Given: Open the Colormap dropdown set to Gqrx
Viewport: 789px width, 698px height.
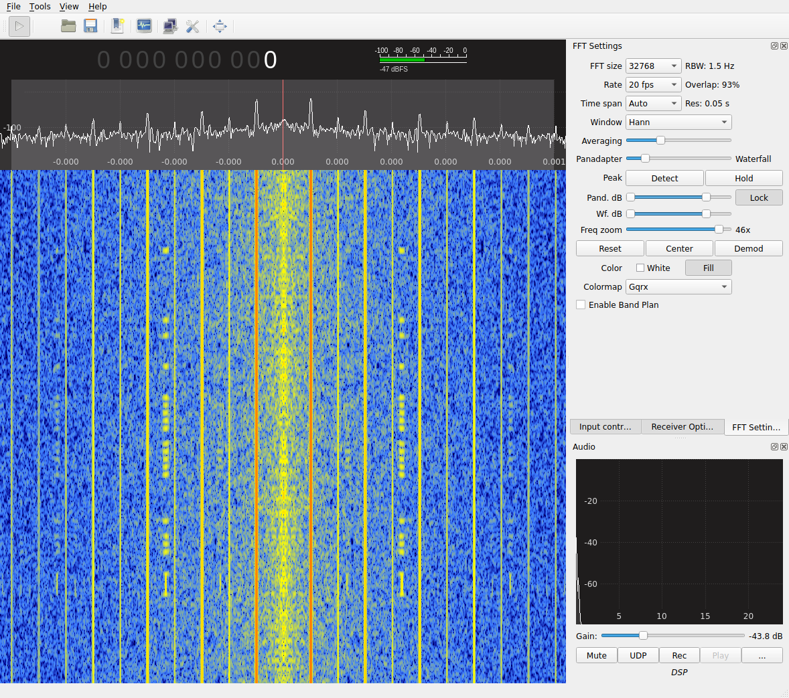Looking at the screenshot, I should pos(678,286).
